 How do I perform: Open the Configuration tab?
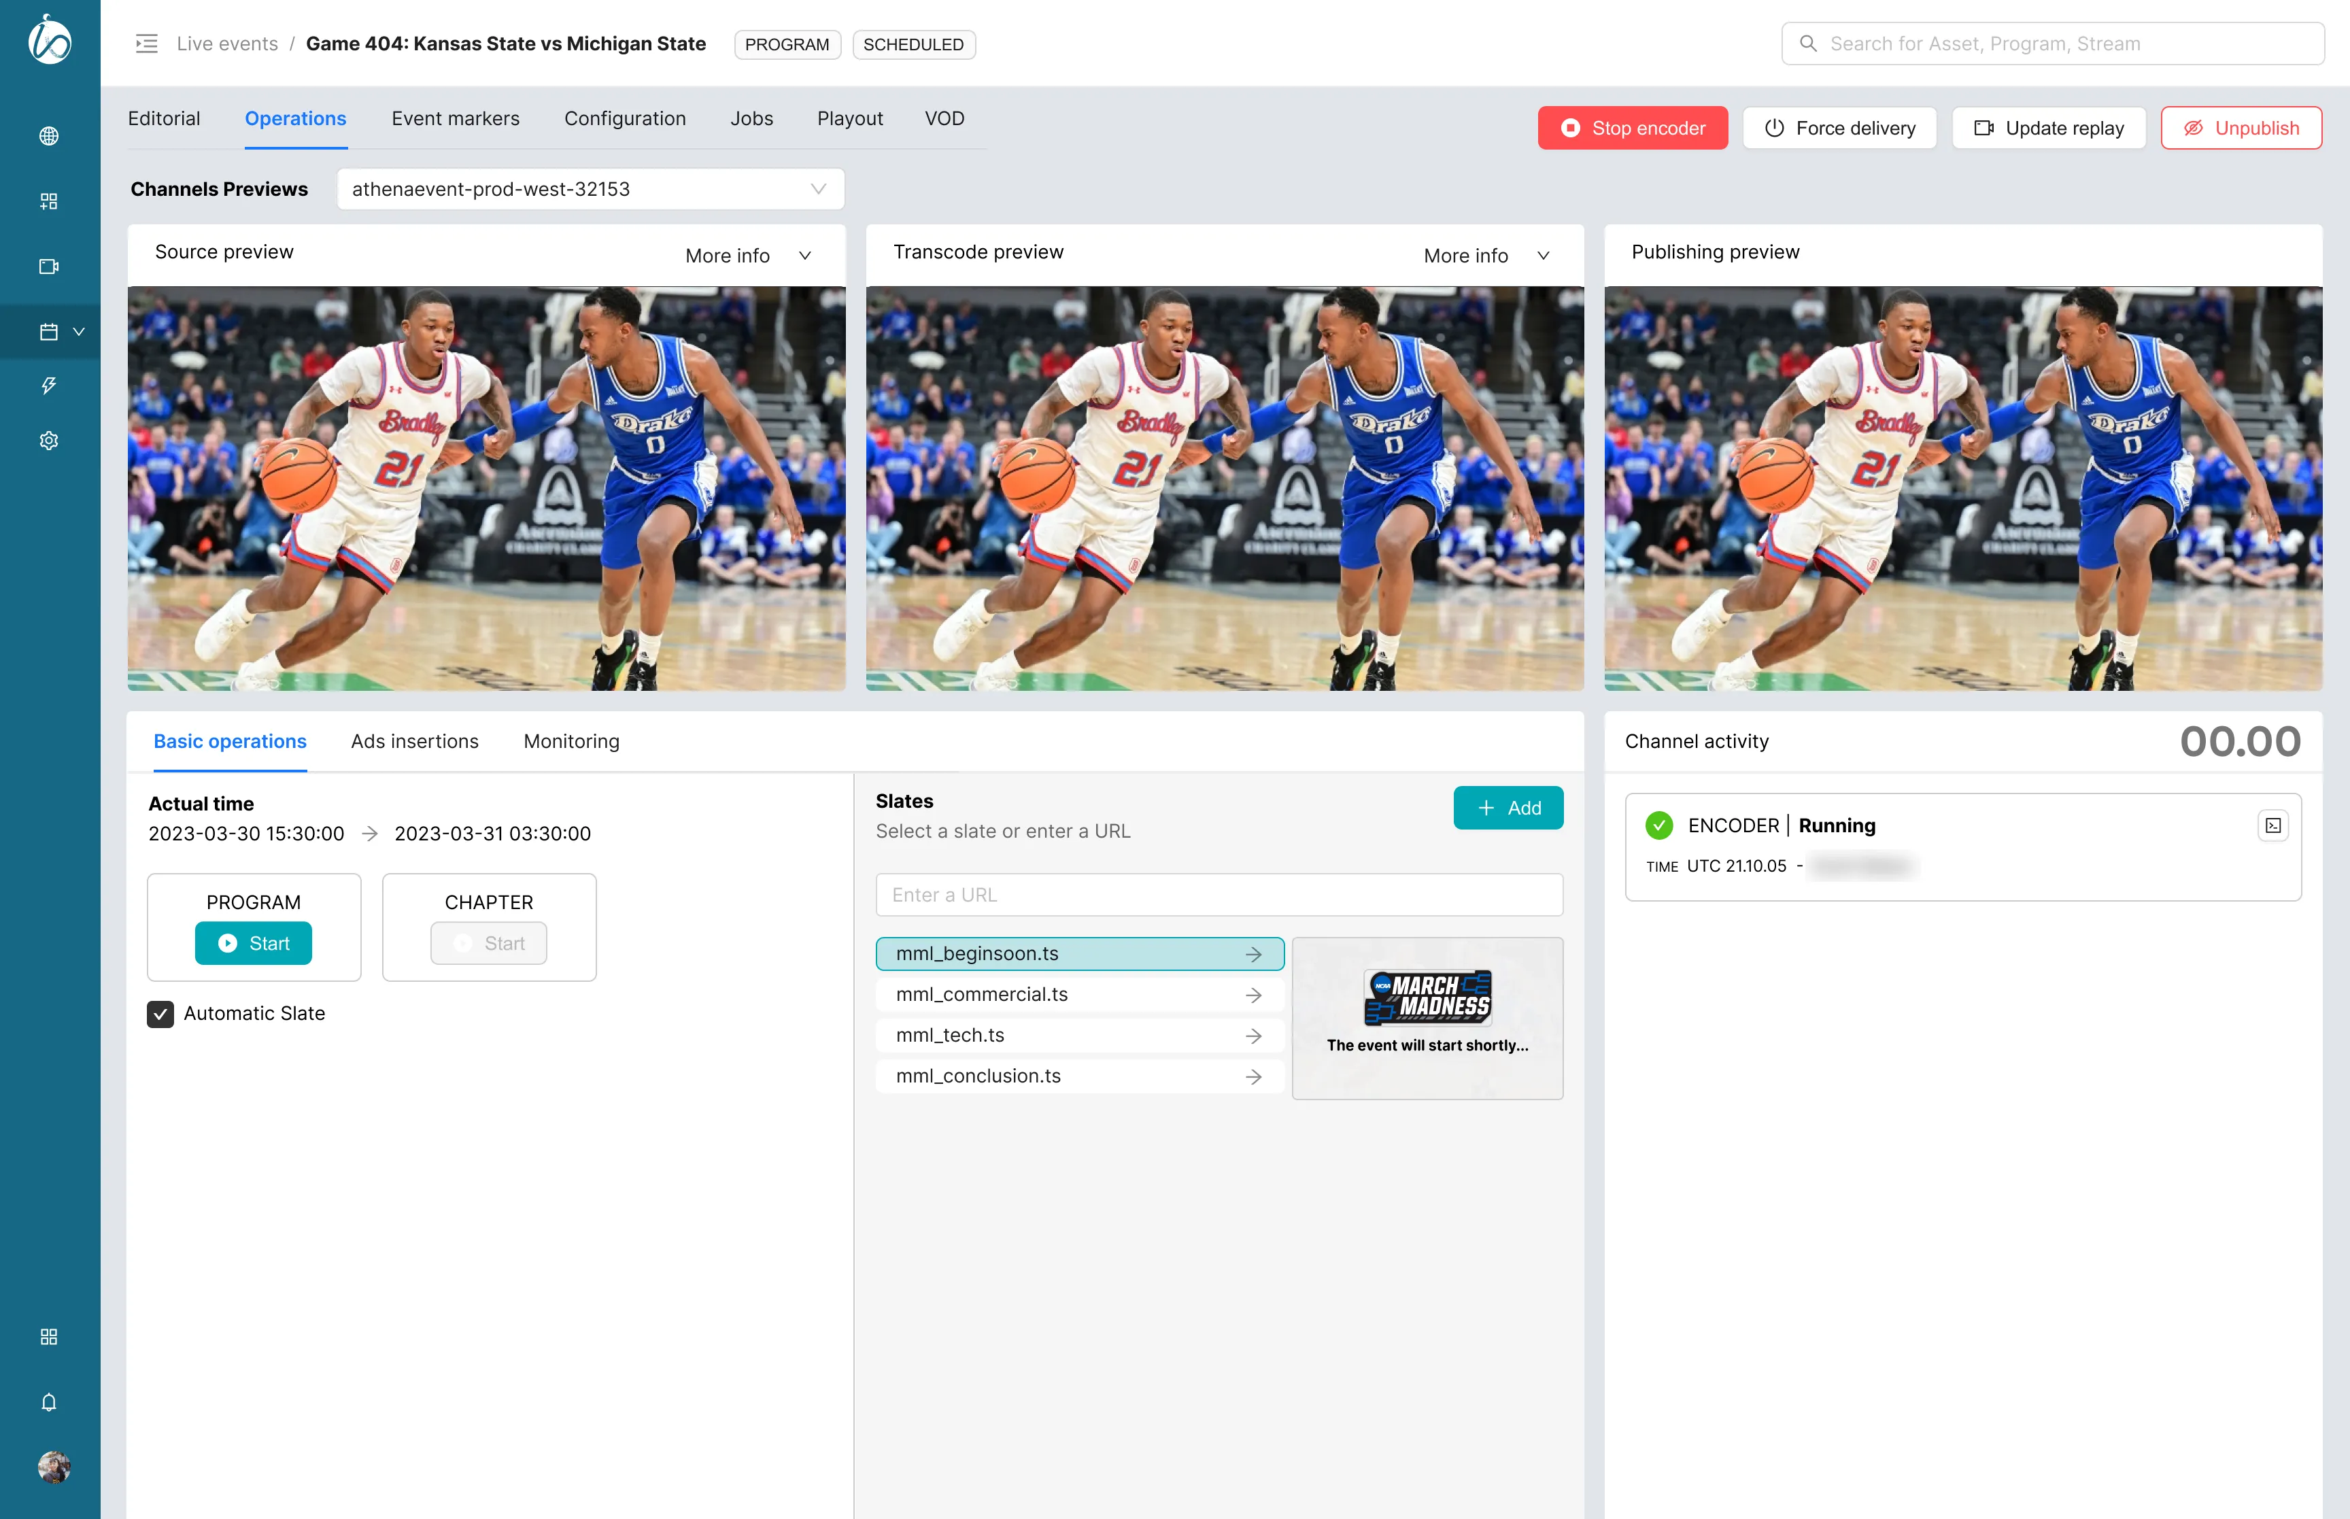pos(624,118)
